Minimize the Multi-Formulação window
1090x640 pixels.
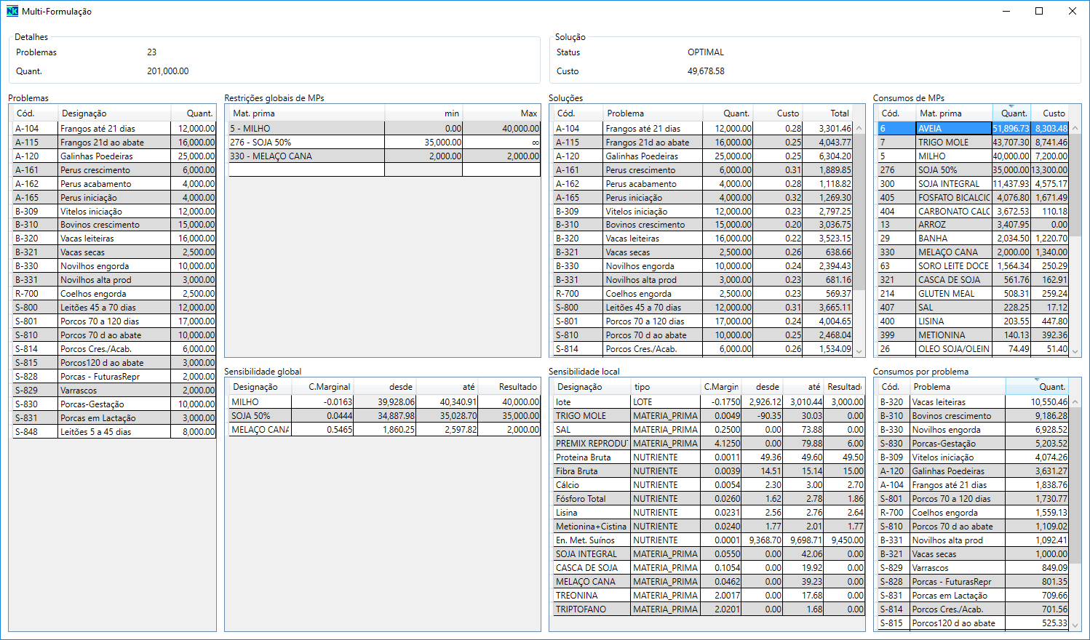coord(1006,11)
